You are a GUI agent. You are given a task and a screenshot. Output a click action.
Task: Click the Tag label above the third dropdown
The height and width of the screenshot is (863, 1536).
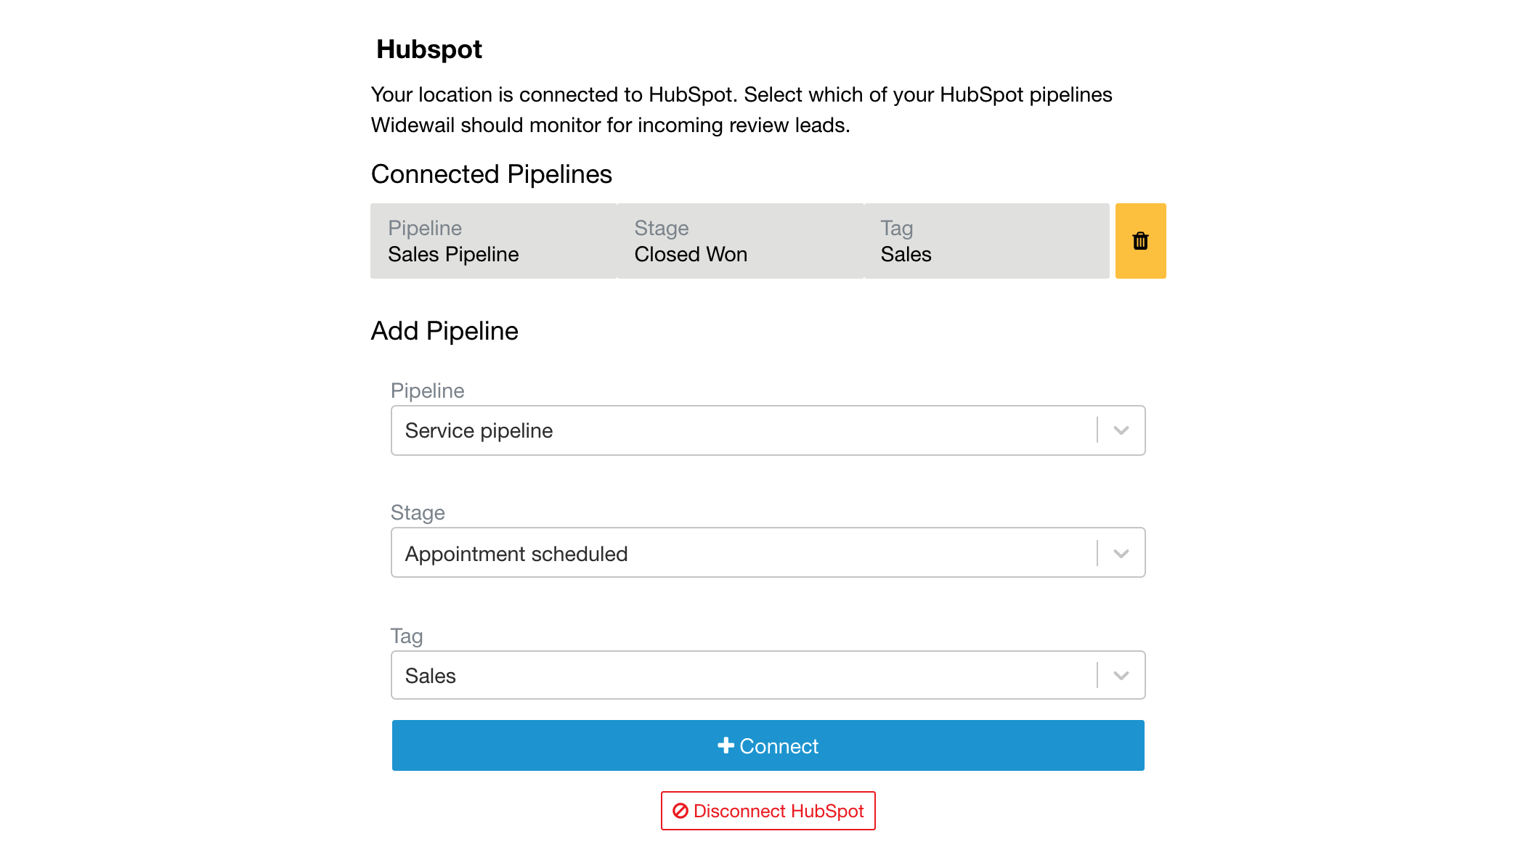point(407,636)
